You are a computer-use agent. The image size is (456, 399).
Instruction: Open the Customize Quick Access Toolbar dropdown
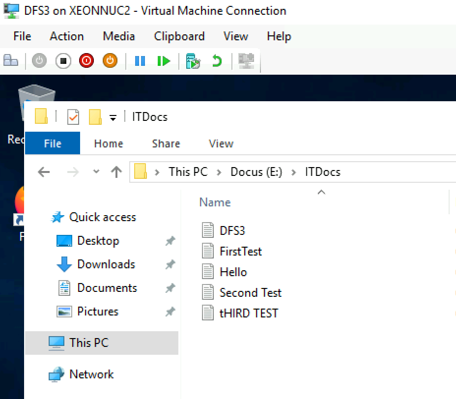[x=113, y=118]
